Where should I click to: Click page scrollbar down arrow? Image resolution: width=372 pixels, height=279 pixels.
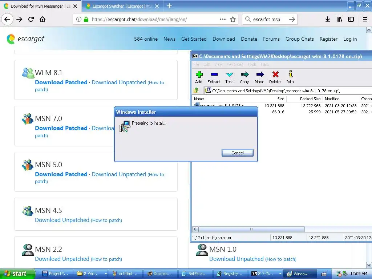[x=369, y=265]
